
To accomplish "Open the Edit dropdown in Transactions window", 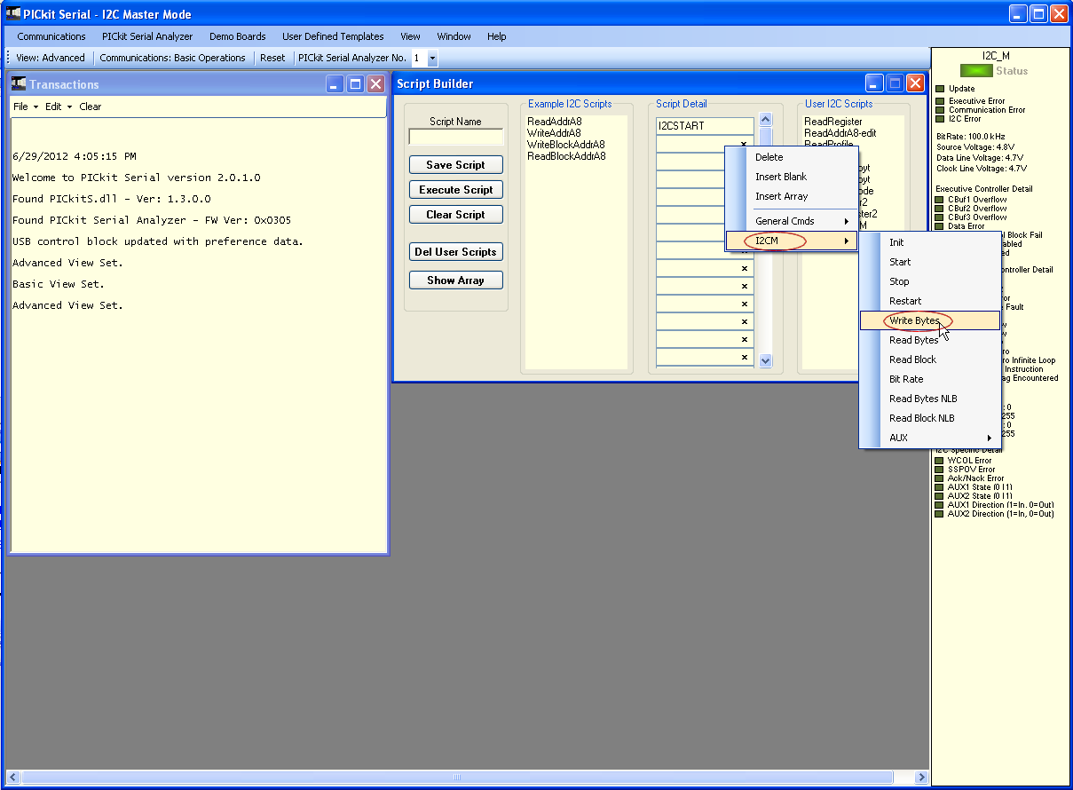I will pyautogui.click(x=59, y=107).
